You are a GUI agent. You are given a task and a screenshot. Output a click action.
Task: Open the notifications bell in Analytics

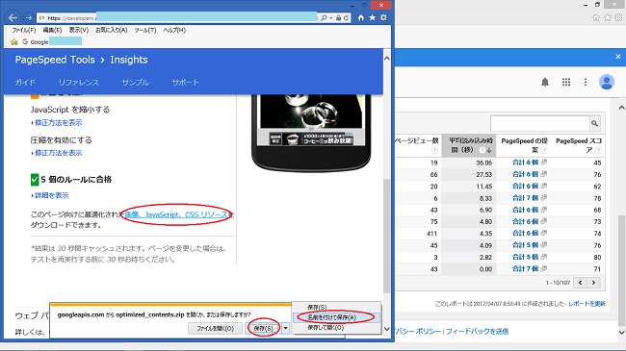[545, 82]
